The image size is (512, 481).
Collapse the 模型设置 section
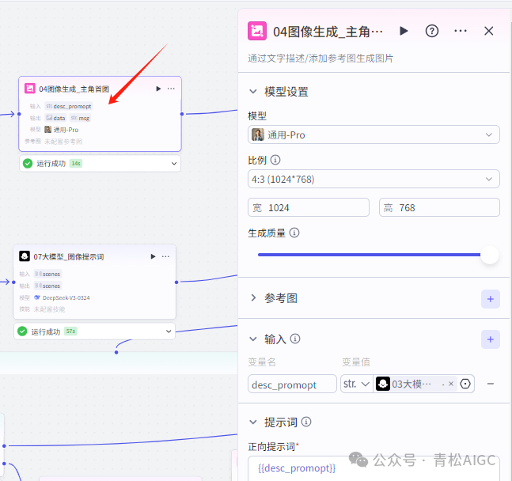point(253,92)
